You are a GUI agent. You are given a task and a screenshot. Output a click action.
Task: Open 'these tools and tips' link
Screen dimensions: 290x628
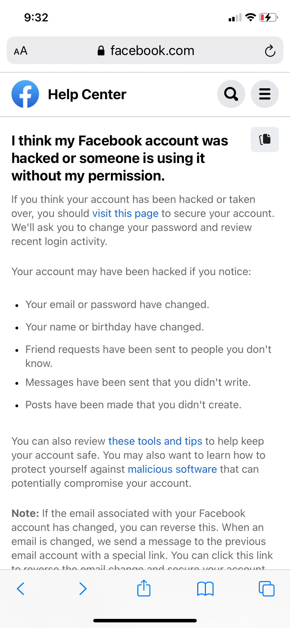tap(155, 441)
